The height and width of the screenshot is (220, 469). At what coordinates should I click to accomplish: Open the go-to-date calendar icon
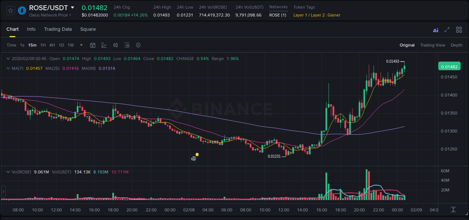pos(93,45)
